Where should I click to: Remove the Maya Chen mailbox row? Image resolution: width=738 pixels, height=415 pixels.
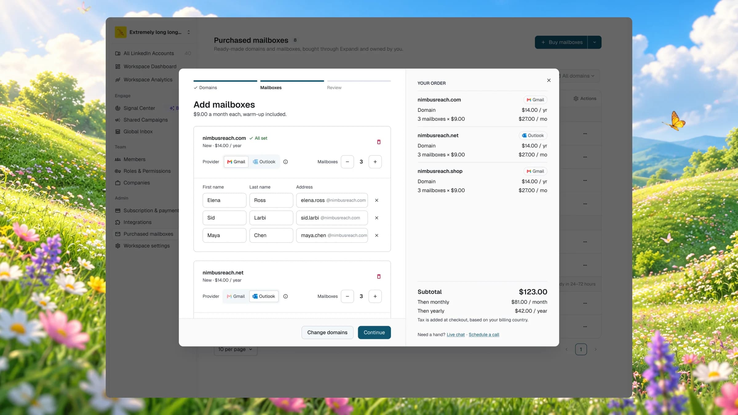[377, 235]
